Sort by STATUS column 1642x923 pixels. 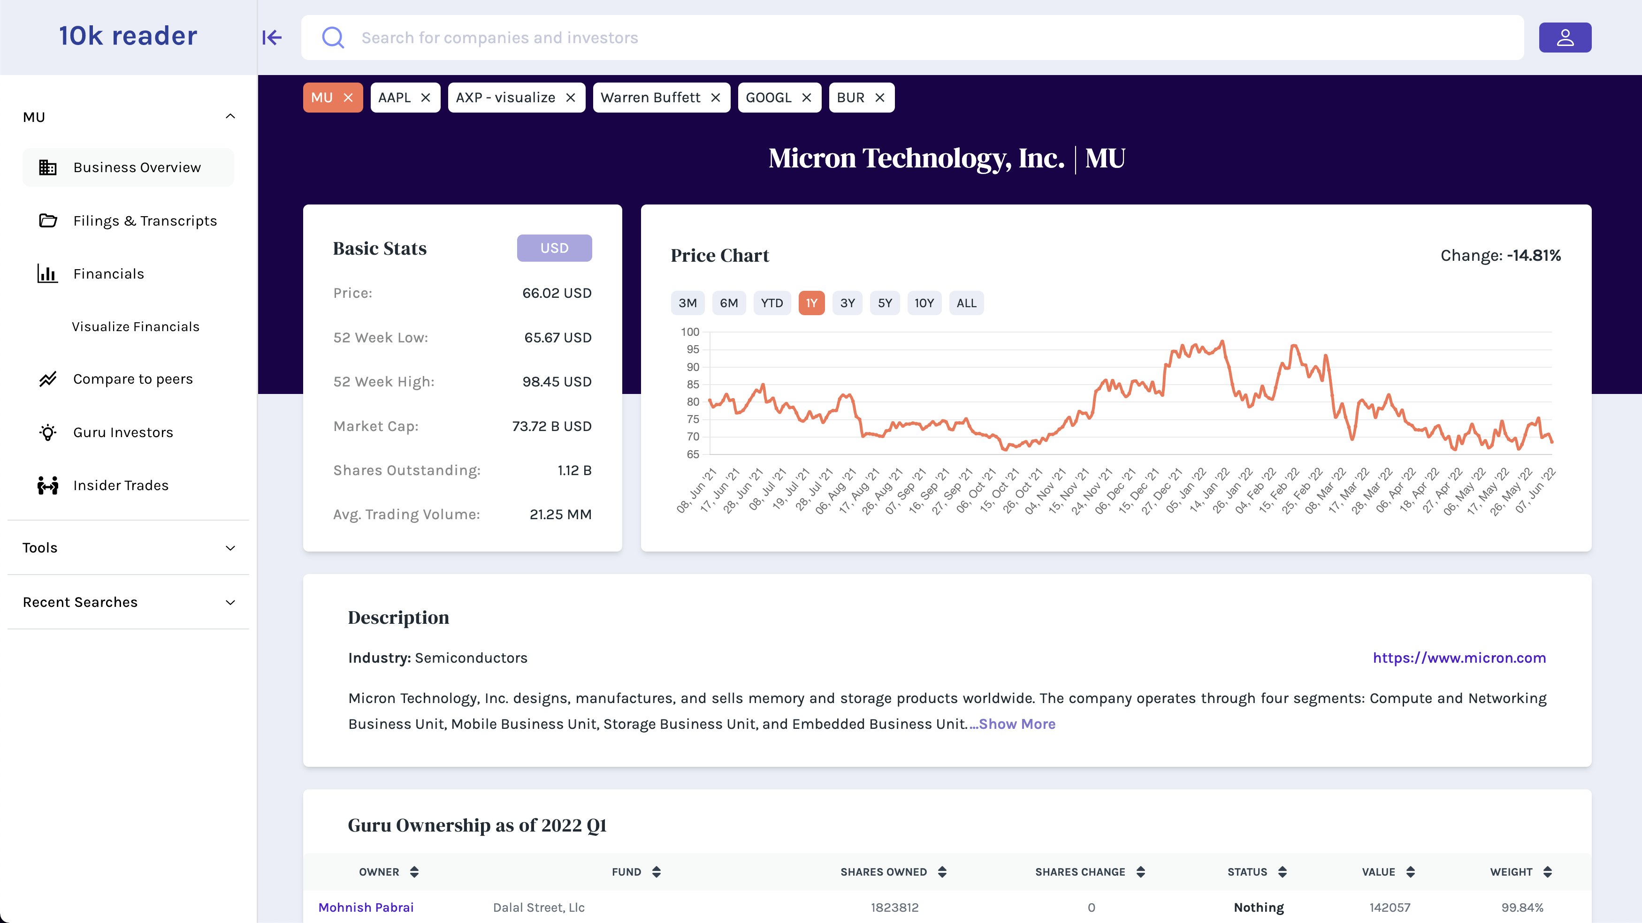(x=1283, y=872)
